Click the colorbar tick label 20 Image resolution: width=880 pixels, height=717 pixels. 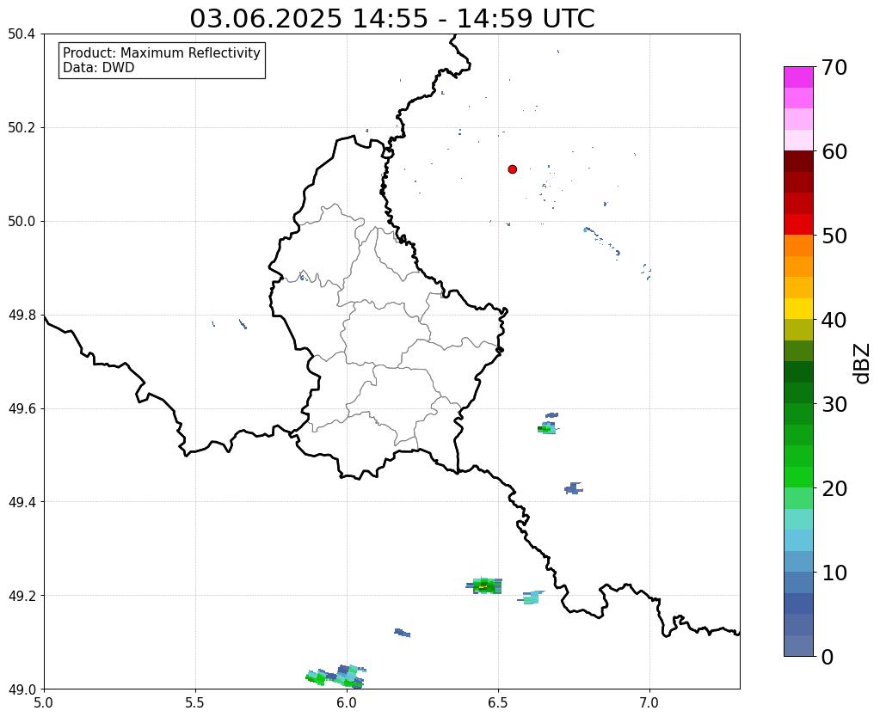pos(834,488)
